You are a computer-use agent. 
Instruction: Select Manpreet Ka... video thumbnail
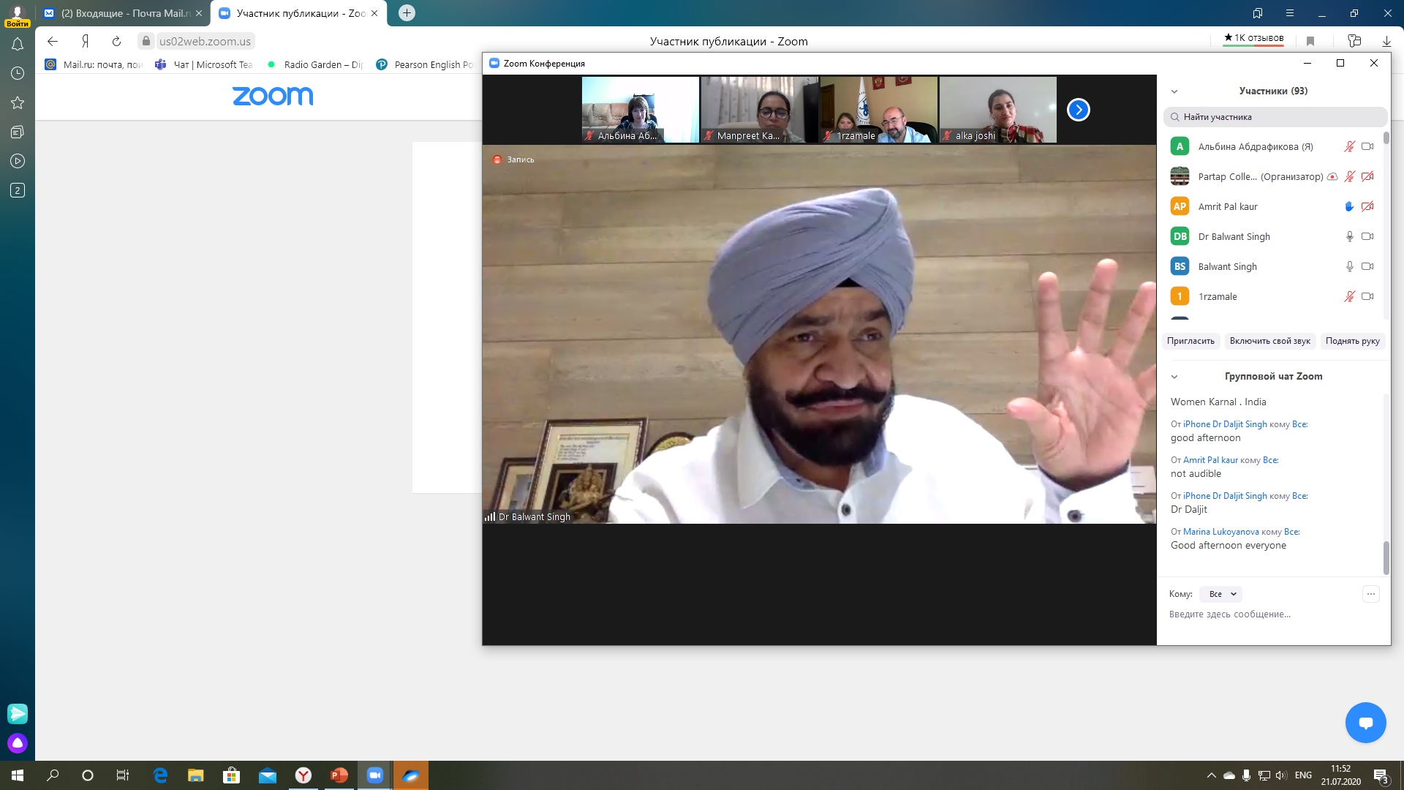pos(759,110)
